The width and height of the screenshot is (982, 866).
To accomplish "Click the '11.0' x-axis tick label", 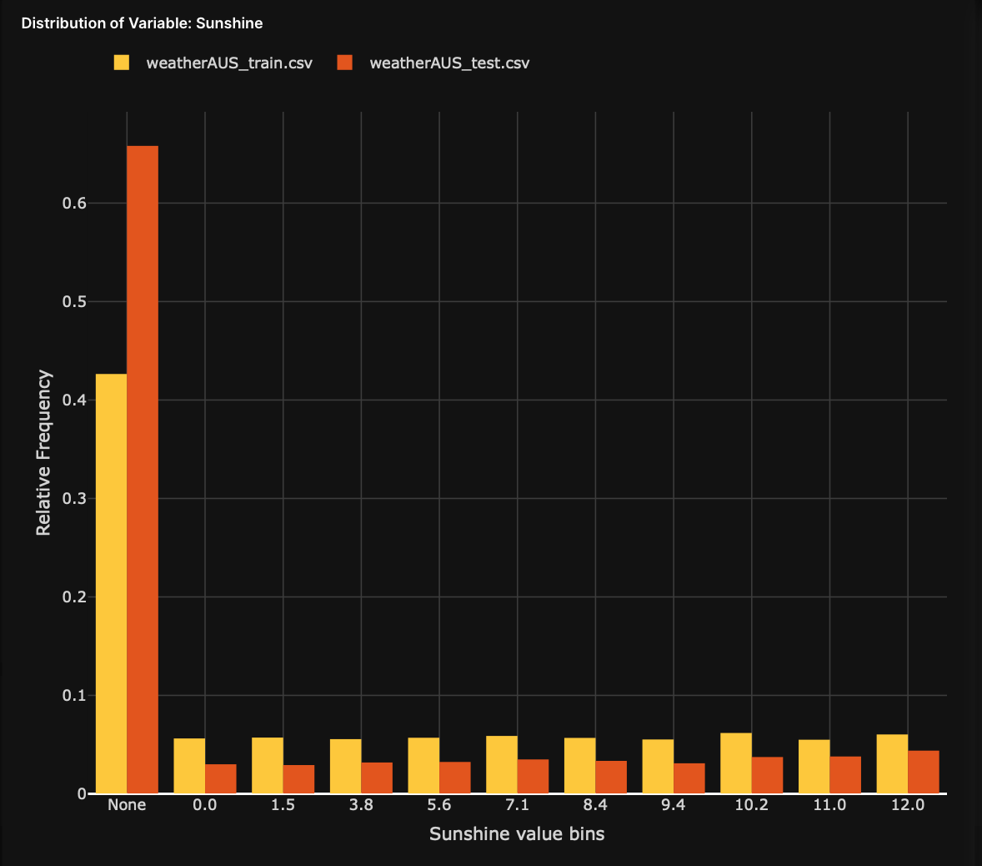I will pyautogui.click(x=829, y=805).
